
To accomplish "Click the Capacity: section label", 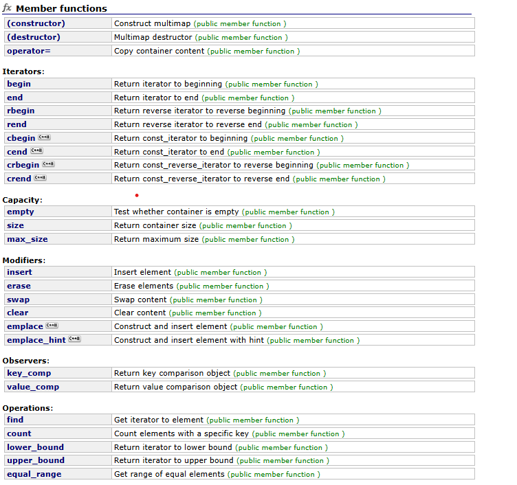I will [x=23, y=200].
